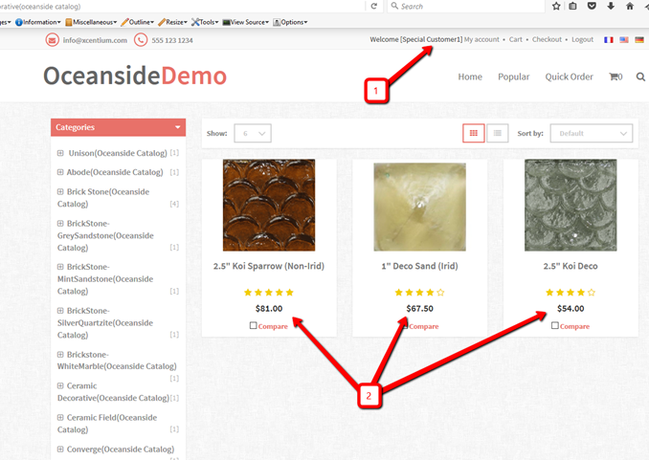Image resolution: width=649 pixels, height=460 pixels.
Task: Open the 1" Deco Sand (Irid) title
Action: click(x=419, y=266)
